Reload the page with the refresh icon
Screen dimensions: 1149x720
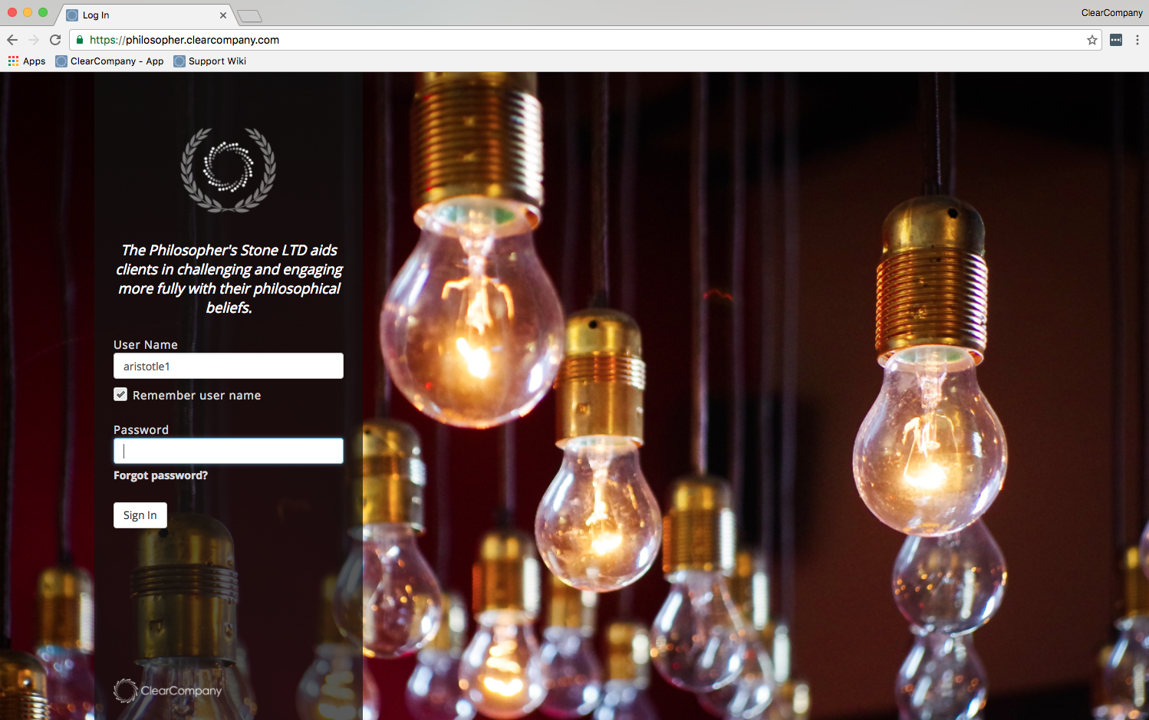(x=55, y=40)
